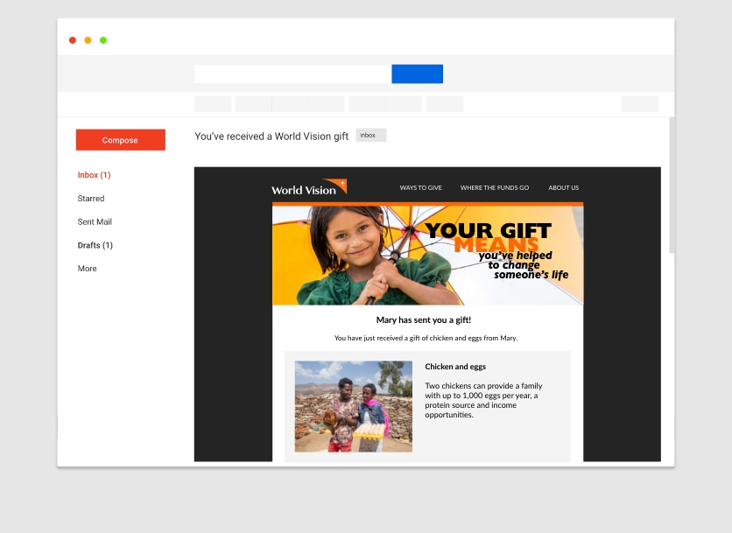Image resolution: width=732 pixels, height=533 pixels.
Task: Visit the ABOUT US link
Action: (564, 187)
